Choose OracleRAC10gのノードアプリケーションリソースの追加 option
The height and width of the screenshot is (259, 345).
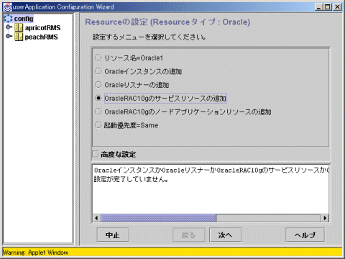tap(98, 112)
